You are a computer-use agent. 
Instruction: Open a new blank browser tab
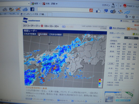(50, 14)
